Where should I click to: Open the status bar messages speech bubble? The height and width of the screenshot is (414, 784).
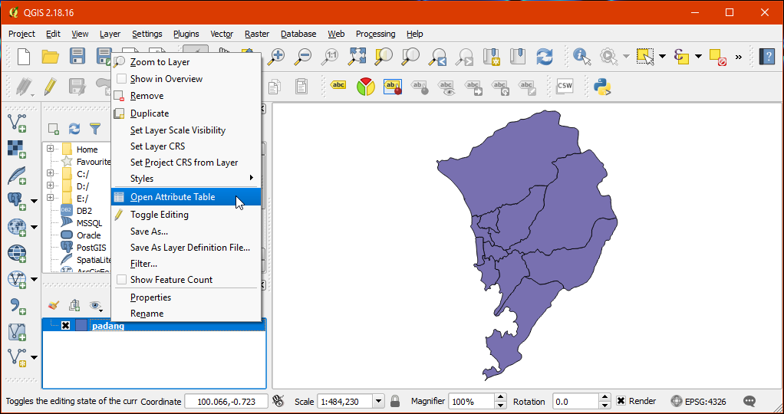[x=749, y=401]
